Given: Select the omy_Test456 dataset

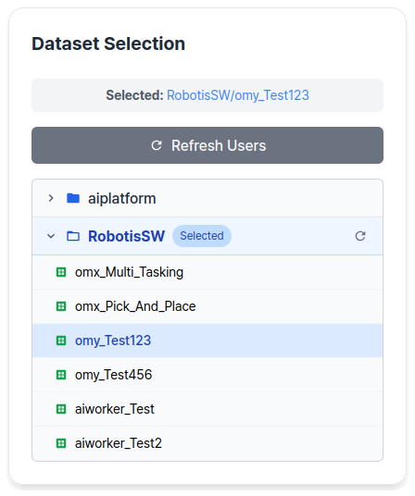Looking at the screenshot, I should (x=207, y=375).
